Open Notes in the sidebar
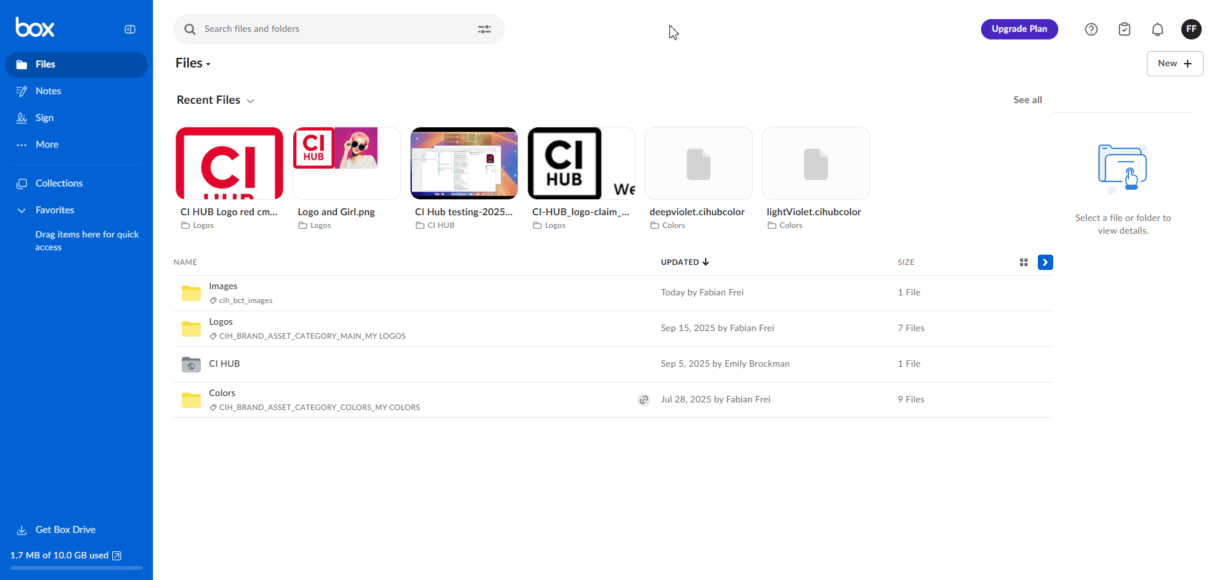1224x580 pixels. (x=48, y=91)
